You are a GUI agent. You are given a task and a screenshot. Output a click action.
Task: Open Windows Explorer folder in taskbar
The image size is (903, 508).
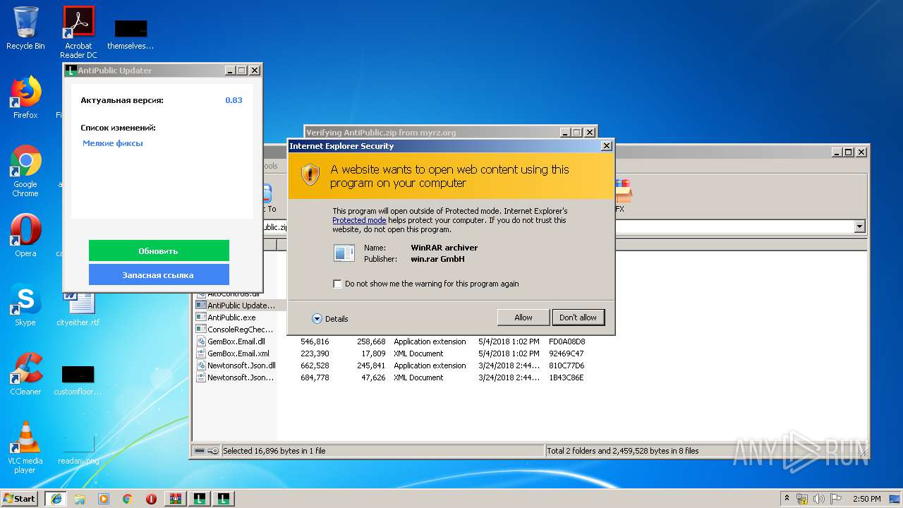(80, 498)
